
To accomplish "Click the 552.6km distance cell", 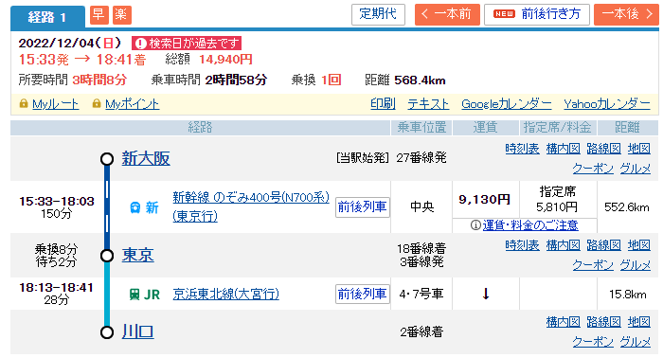I will [627, 207].
